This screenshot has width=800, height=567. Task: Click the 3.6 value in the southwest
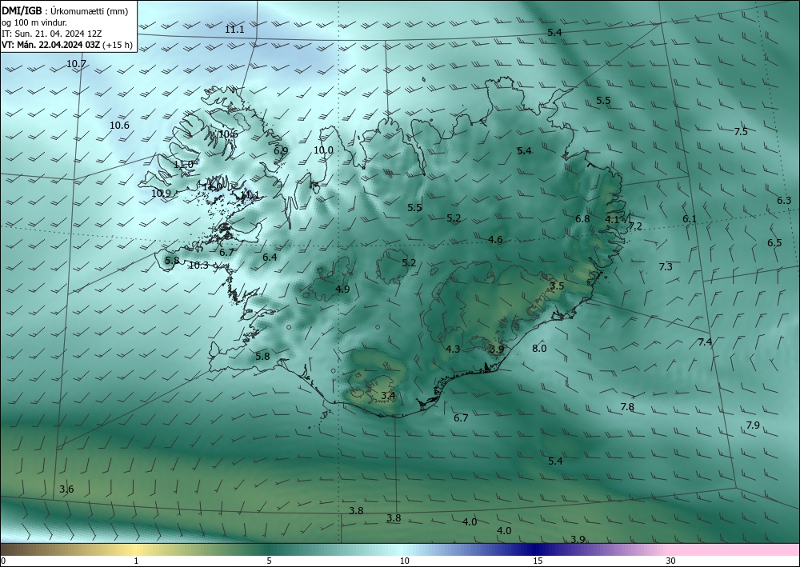point(66,489)
